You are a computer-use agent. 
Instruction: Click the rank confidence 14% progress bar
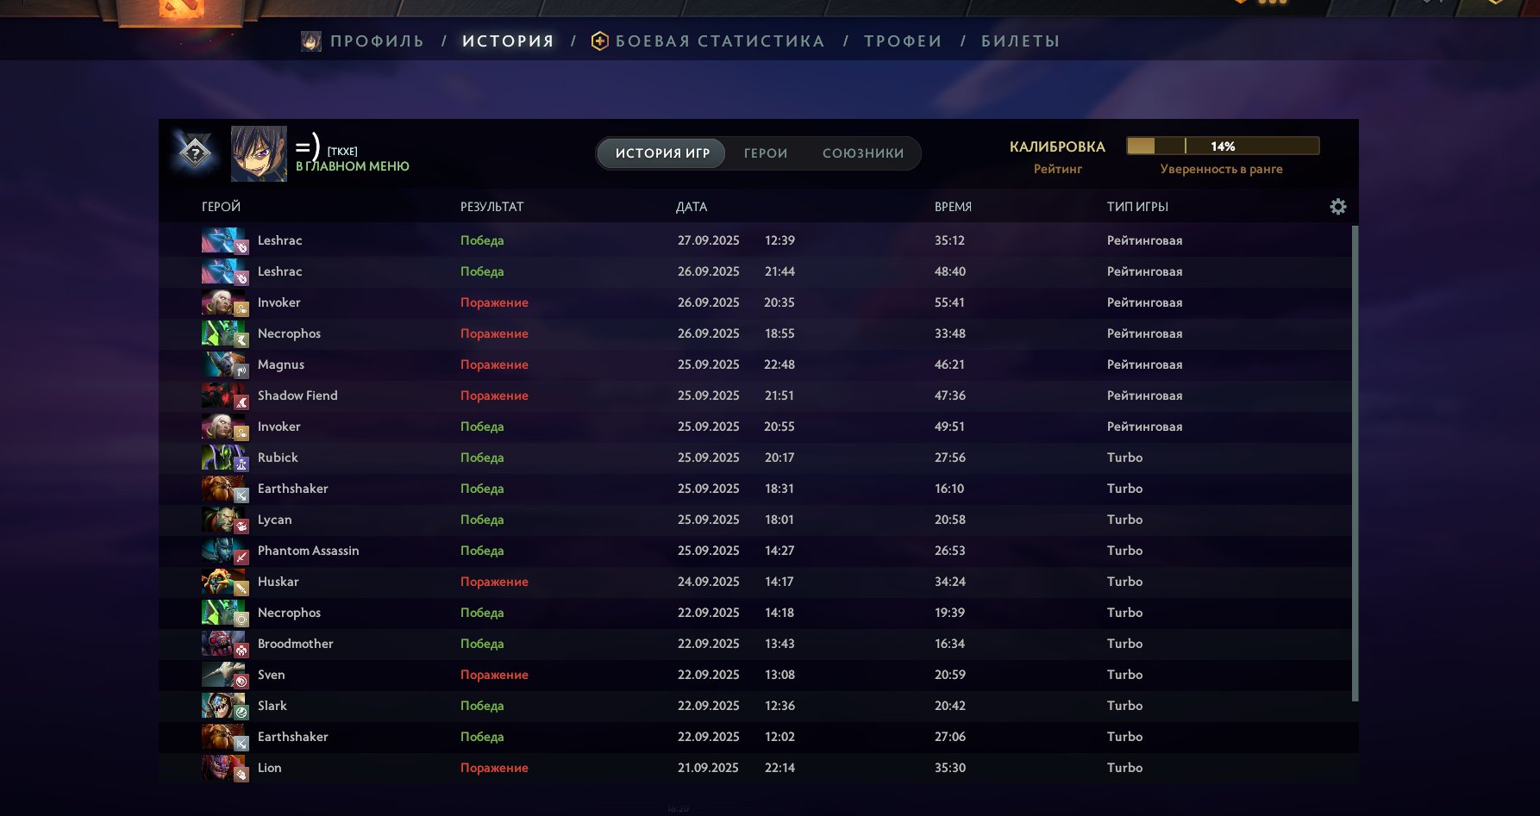[x=1223, y=146]
